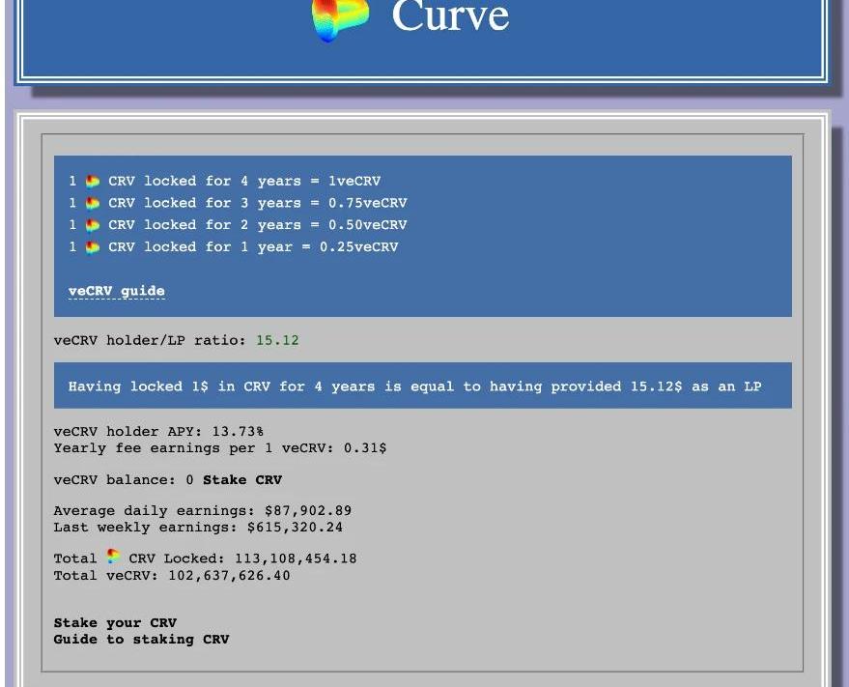
Task: Click the 'Having locked 1$ in CRV' banner text
Action: click(x=414, y=386)
